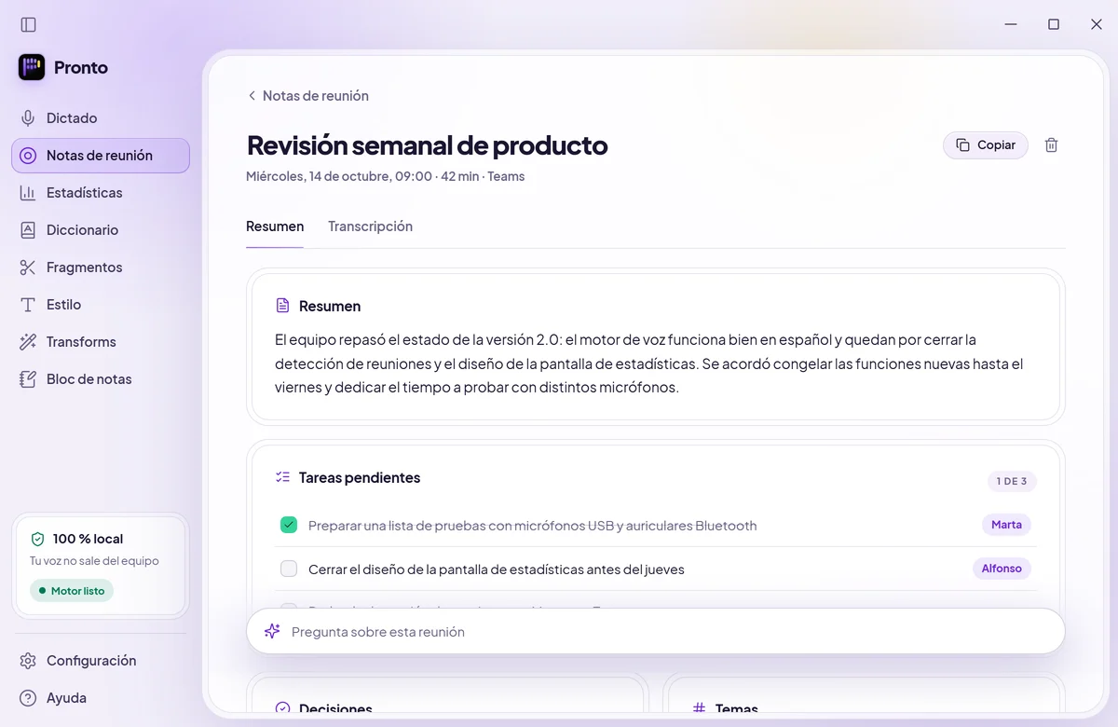Switch to the Resumen tab
This screenshot has height=727, width=1118.
pyautogui.click(x=275, y=226)
